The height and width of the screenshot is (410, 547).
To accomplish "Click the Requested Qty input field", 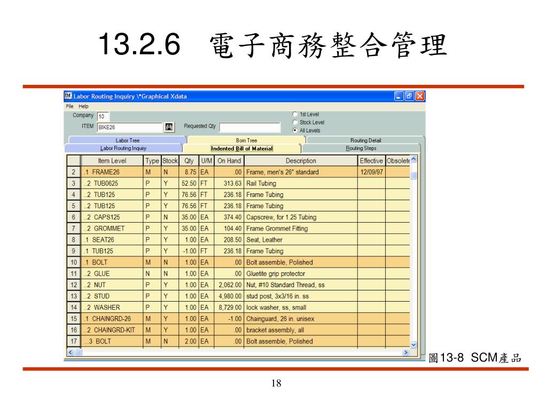I will (250, 127).
